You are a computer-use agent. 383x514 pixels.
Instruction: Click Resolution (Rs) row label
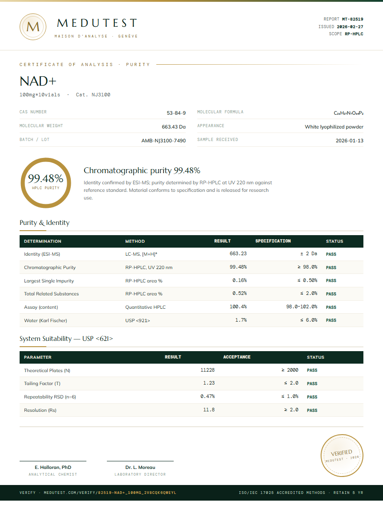40,410
